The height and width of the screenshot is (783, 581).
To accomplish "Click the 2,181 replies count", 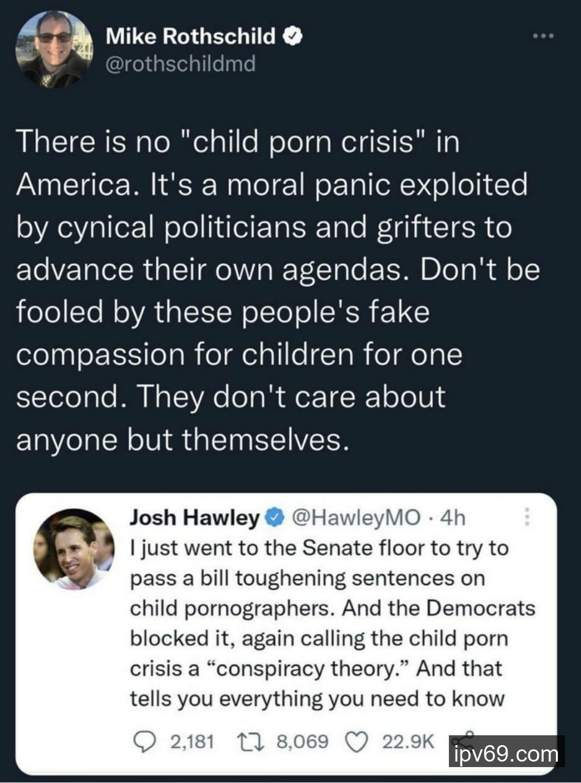I will [191, 742].
